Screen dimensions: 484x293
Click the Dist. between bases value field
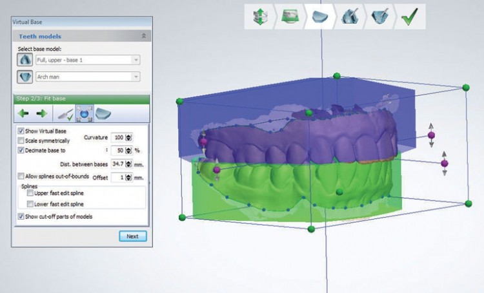118,164
